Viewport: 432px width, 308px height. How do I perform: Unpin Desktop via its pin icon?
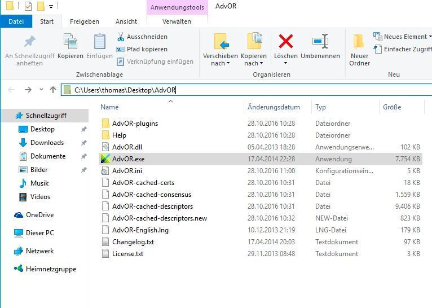pos(84,129)
